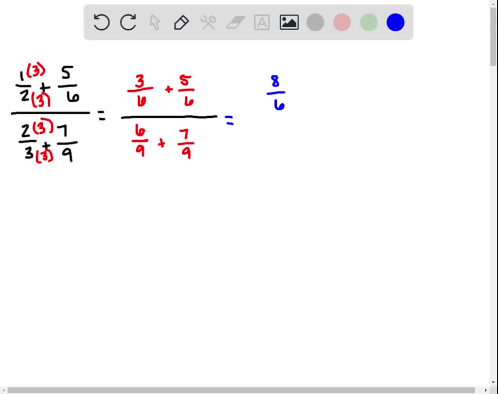Select the text box tool

(262, 22)
